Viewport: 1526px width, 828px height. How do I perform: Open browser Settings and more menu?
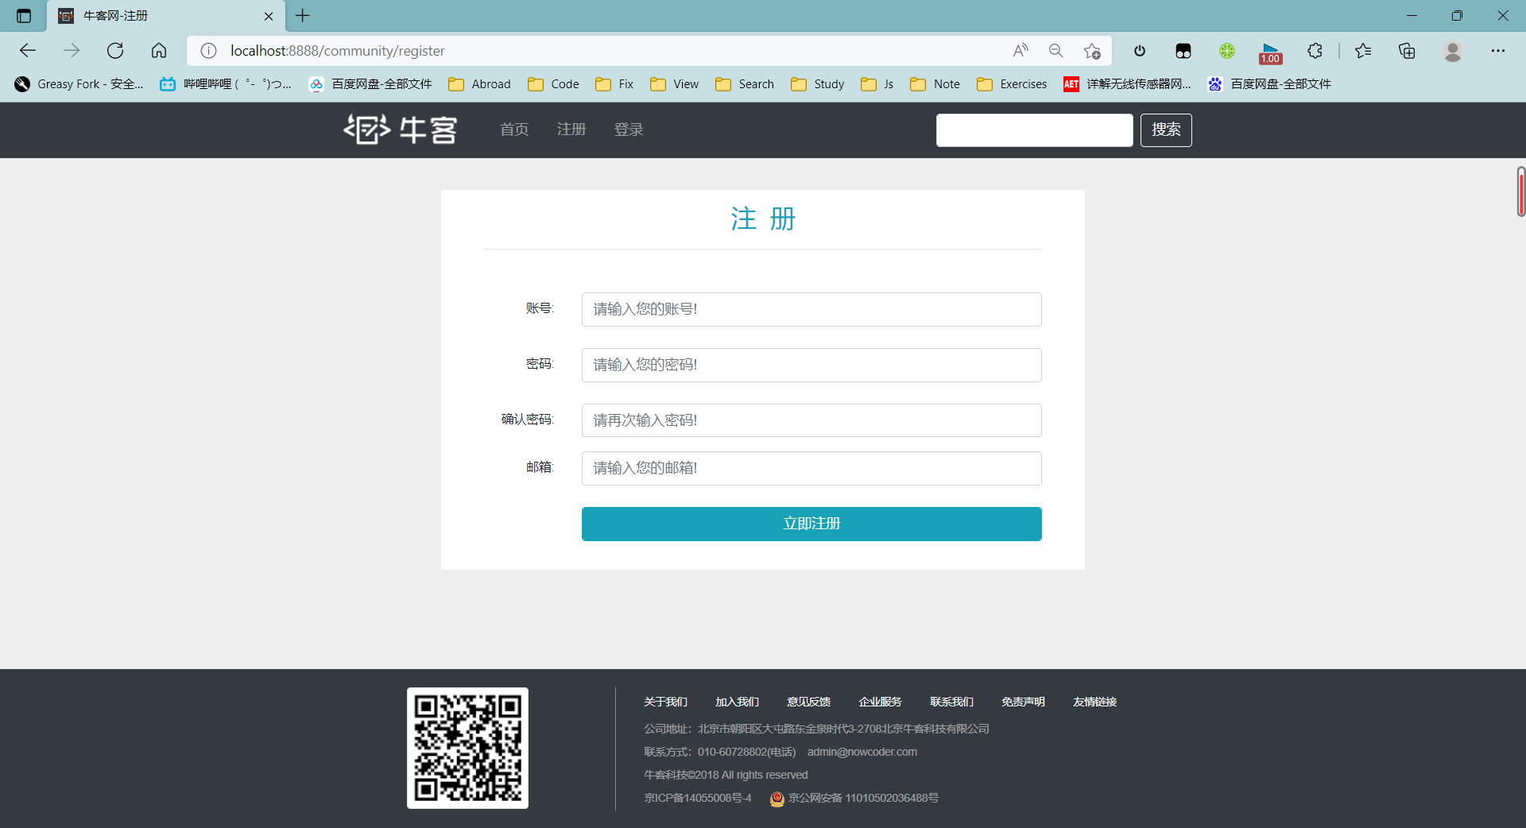coord(1498,51)
